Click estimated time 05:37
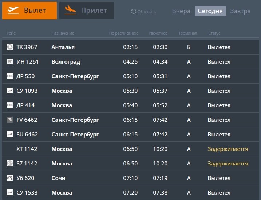 pos(160,91)
